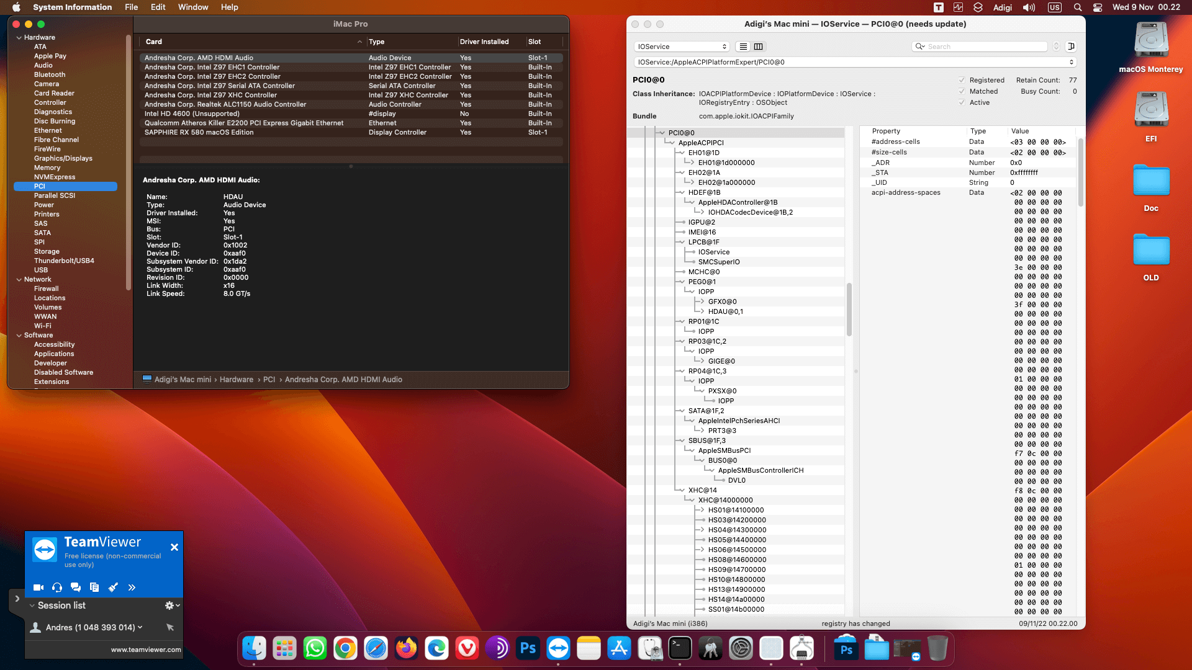Open TeamViewer audio headset options
Image resolution: width=1192 pixels, height=670 pixels.
[57, 587]
